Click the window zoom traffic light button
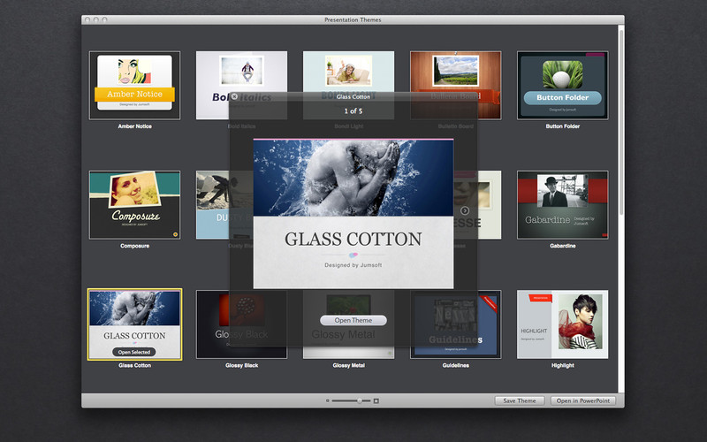The image size is (707, 442). pyautogui.click(x=104, y=19)
